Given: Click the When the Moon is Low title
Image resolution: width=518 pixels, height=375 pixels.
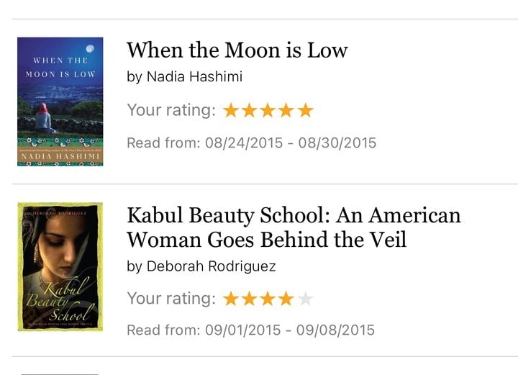Looking at the screenshot, I should pos(237,50).
